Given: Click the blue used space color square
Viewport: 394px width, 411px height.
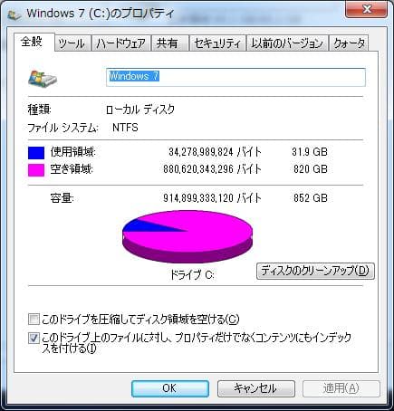Looking at the screenshot, I should (x=36, y=153).
